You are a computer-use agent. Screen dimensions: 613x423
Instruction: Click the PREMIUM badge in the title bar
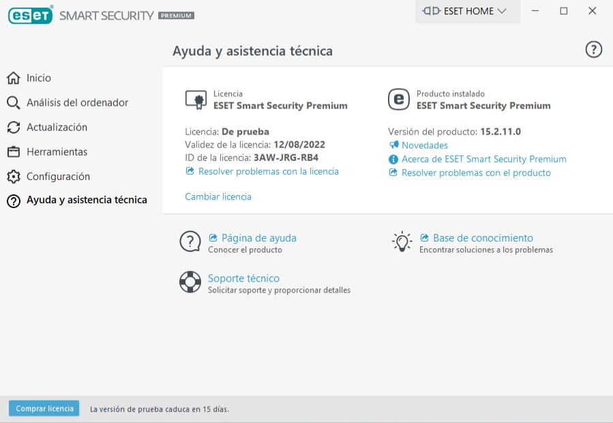[x=176, y=16]
